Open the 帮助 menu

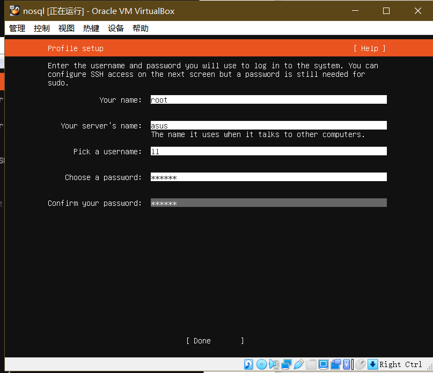[140, 28]
